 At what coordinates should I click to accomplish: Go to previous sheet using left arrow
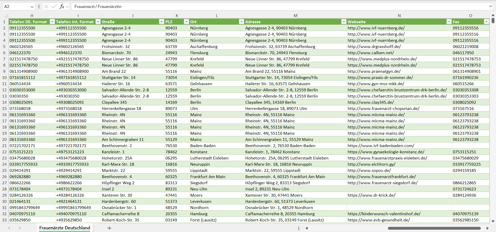coord(9,228)
